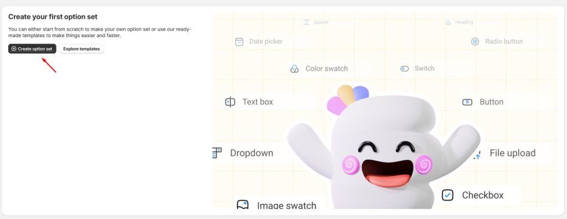Click the Create option set button

click(x=32, y=49)
